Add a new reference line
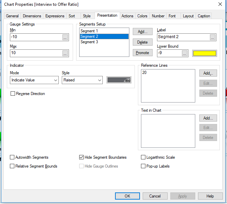 pyautogui.click(x=208, y=73)
